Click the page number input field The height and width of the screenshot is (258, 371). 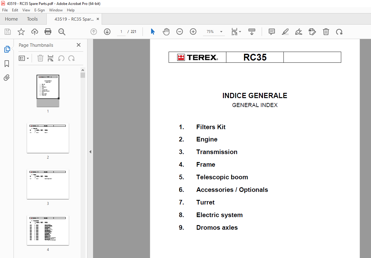121,32
